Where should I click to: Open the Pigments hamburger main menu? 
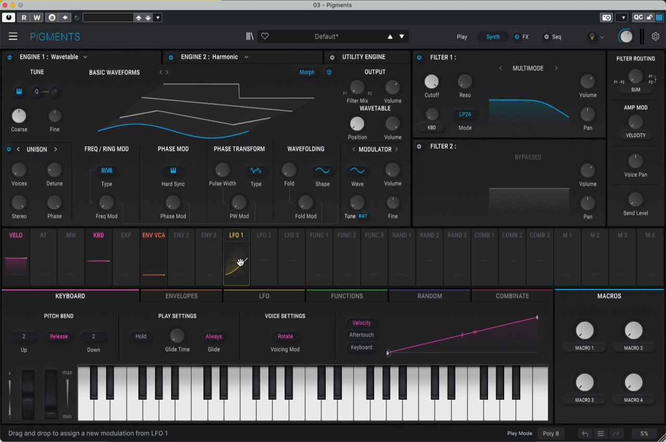click(13, 36)
